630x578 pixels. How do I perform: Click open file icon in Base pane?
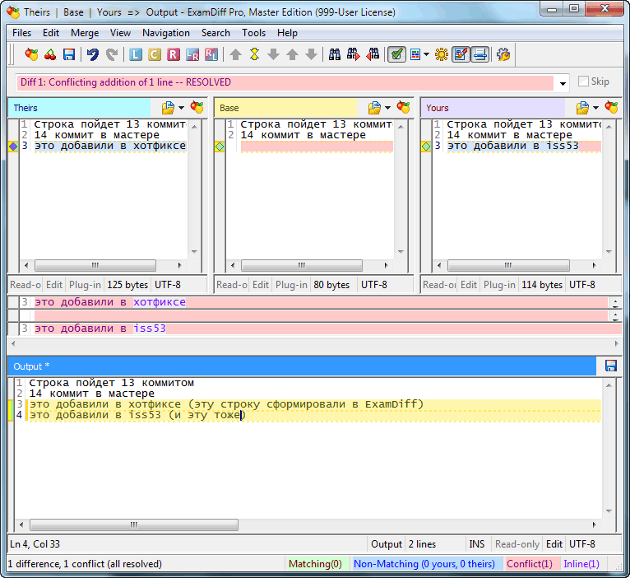click(374, 108)
